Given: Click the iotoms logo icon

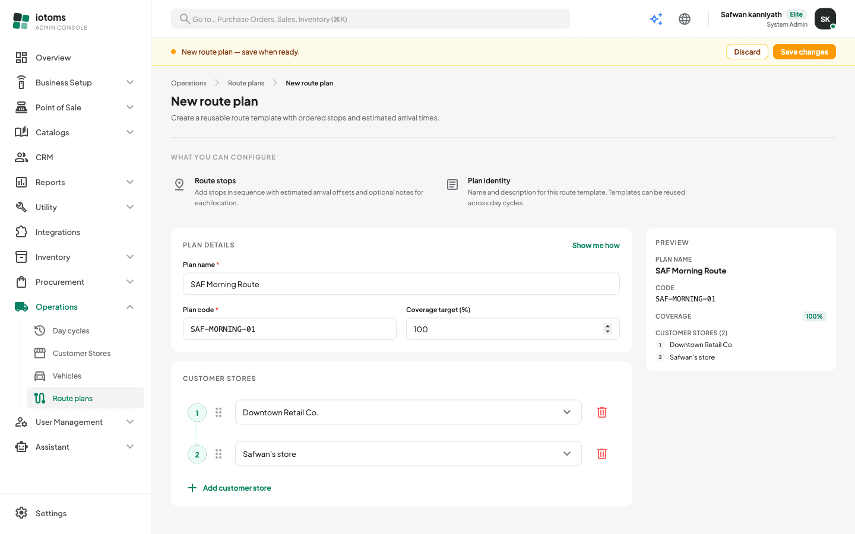Looking at the screenshot, I should click(21, 21).
